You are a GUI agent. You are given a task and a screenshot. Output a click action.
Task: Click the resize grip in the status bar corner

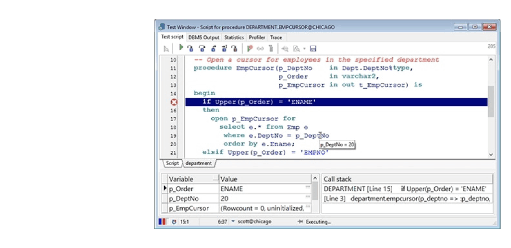[x=495, y=223]
